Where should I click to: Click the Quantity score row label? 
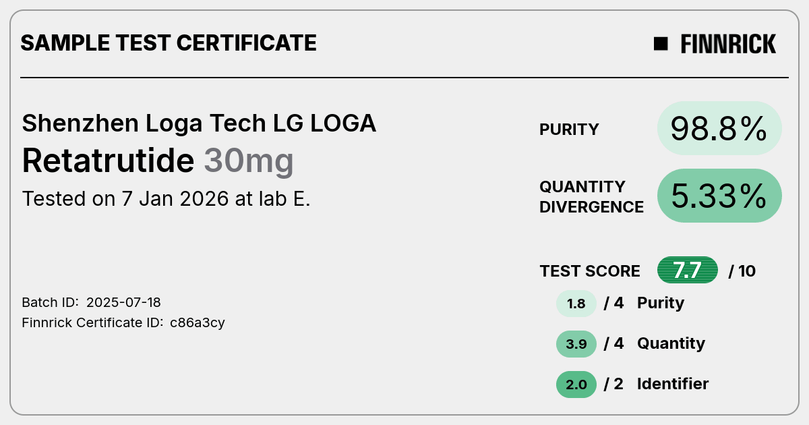coord(671,343)
